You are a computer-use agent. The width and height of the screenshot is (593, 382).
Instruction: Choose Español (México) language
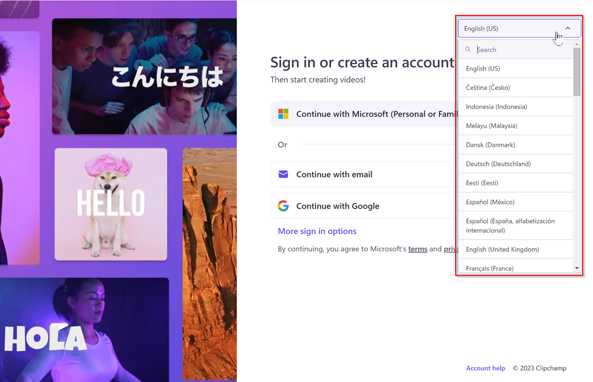tap(515, 202)
